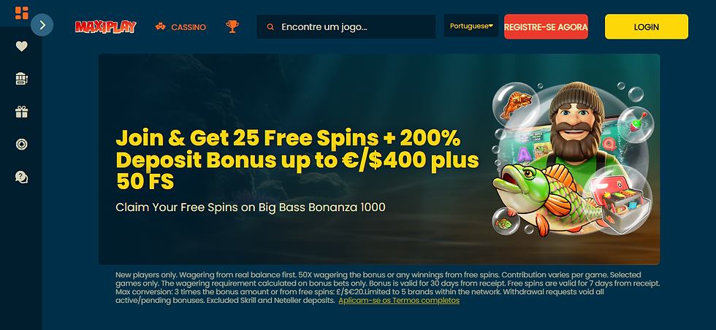Click the REGISTRE-SE AGORA button

(x=546, y=27)
